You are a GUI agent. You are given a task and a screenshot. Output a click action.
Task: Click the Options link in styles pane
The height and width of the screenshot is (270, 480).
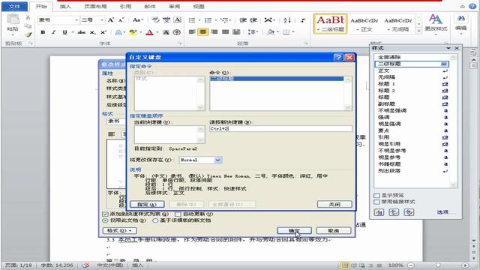446,211
